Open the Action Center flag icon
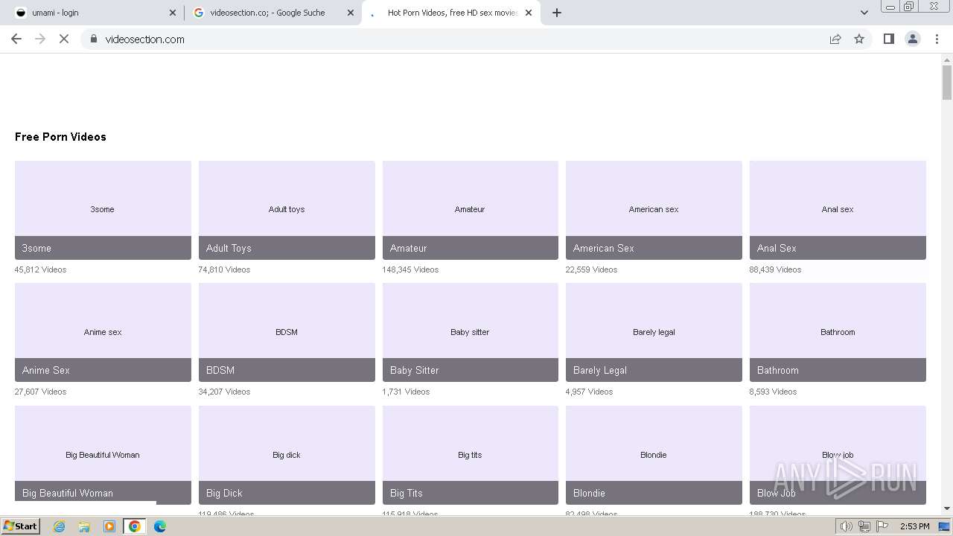The height and width of the screenshot is (536, 953). pos(882,526)
